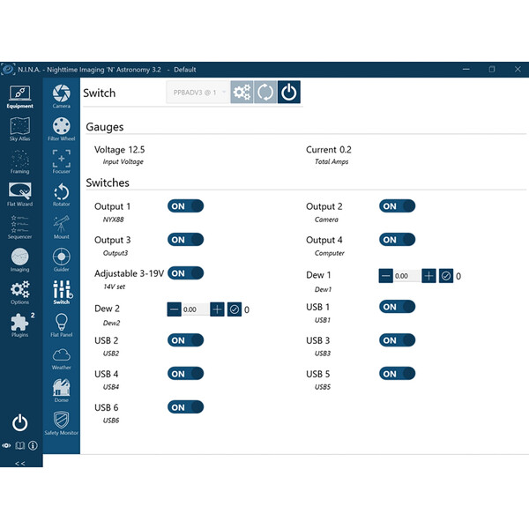This screenshot has width=529, height=529.
Task: Click the connect all equipment power icon
Action: coord(20,422)
